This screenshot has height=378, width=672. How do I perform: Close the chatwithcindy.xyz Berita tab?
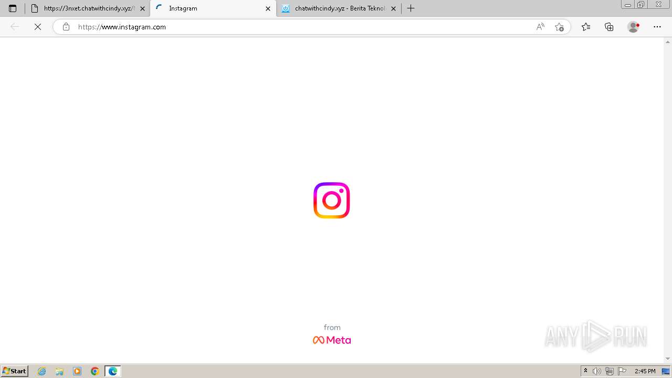pyautogui.click(x=393, y=8)
